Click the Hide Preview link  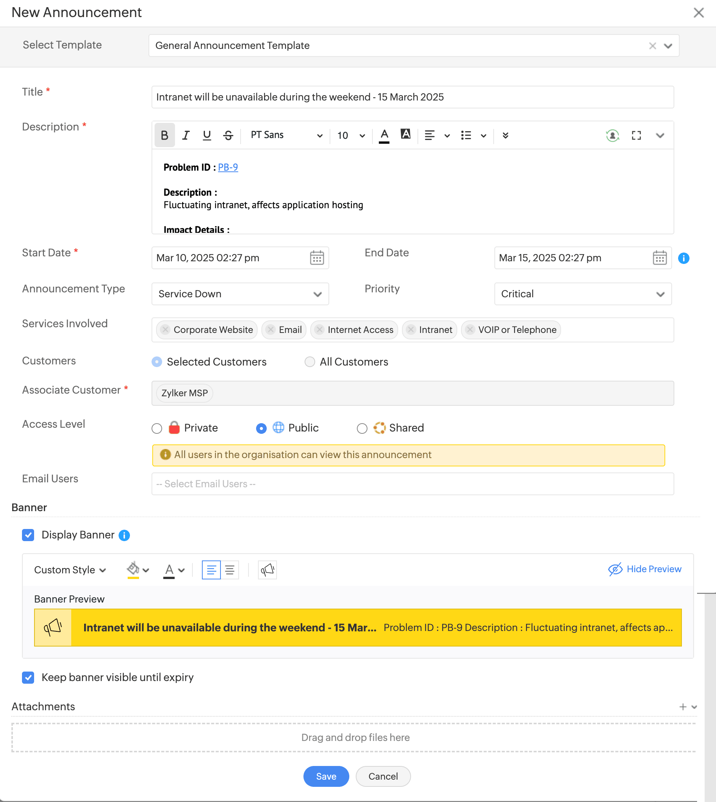pos(645,569)
